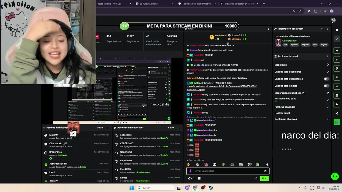Click the Enviar un mensaje field

228,171
